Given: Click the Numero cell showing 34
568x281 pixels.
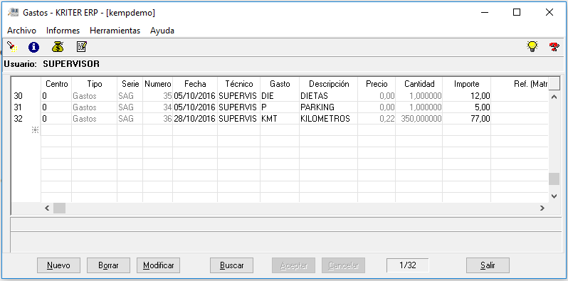Looking at the screenshot, I should (x=157, y=107).
